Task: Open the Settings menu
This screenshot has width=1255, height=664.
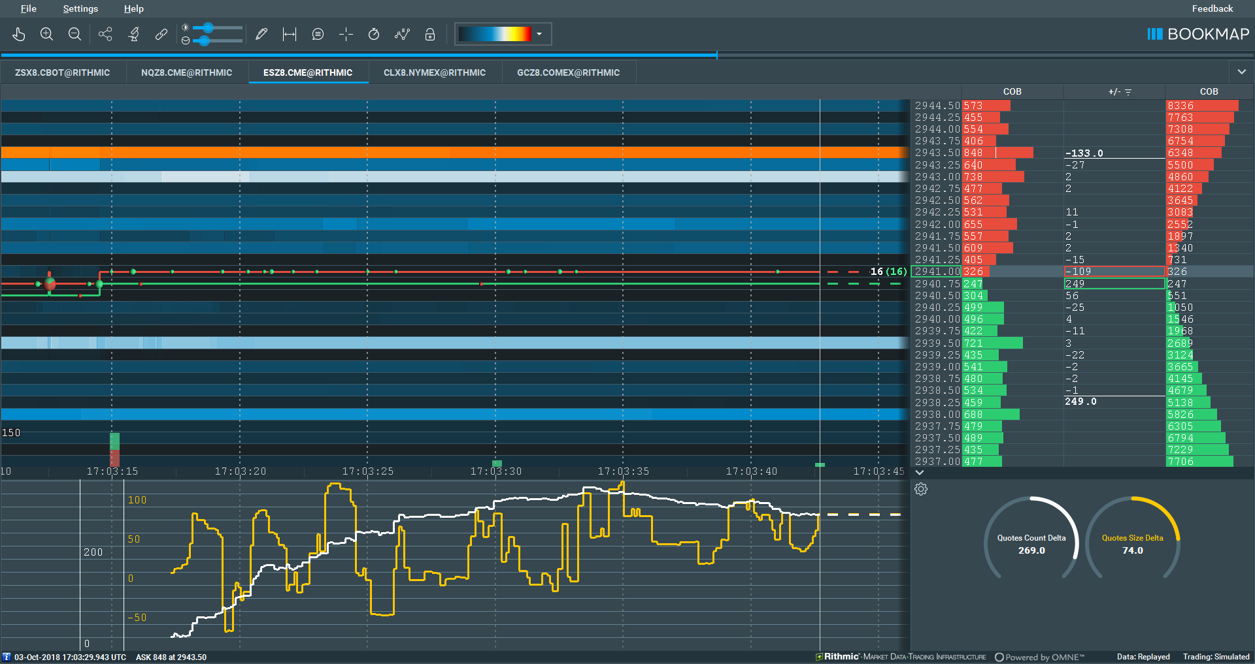Action: point(80,8)
